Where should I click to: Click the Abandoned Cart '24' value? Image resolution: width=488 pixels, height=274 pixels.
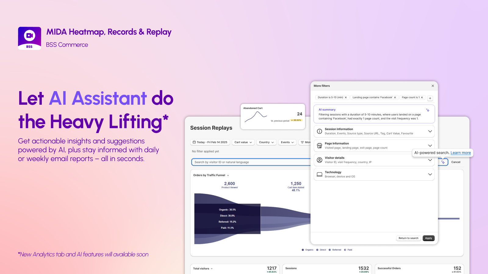click(x=300, y=114)
